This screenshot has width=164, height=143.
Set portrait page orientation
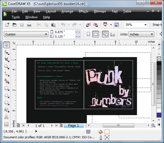[88, 34]
